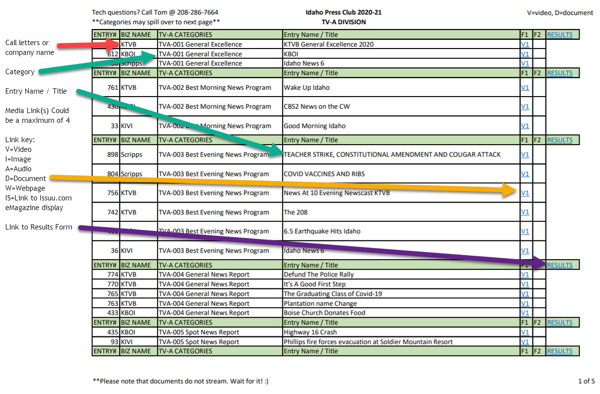
Task: Open V1 link for It's A Good First Step
Action: point(525,284)
